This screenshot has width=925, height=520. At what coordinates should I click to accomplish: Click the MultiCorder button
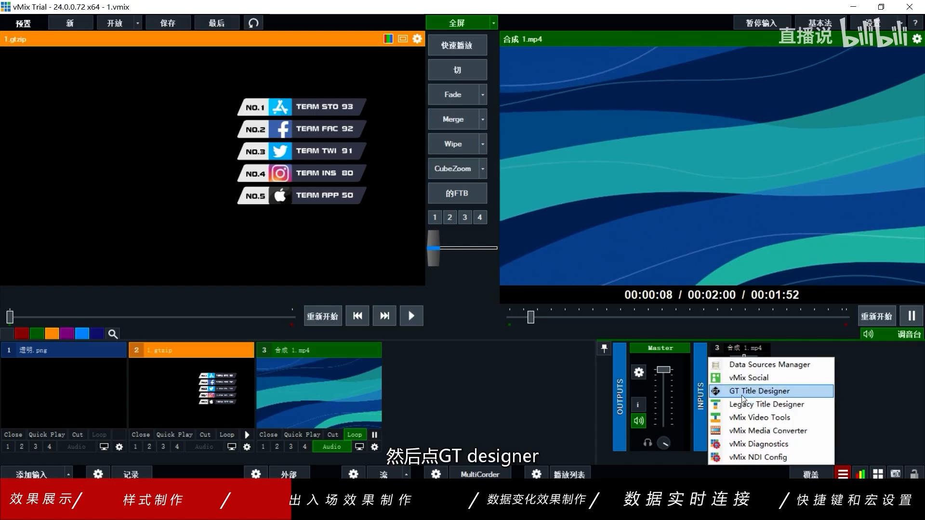coord(479,474)
